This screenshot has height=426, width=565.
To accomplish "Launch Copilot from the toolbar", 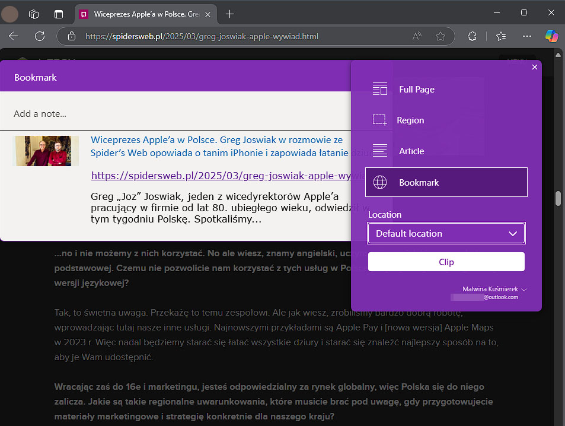I will [x=552, y=36].
